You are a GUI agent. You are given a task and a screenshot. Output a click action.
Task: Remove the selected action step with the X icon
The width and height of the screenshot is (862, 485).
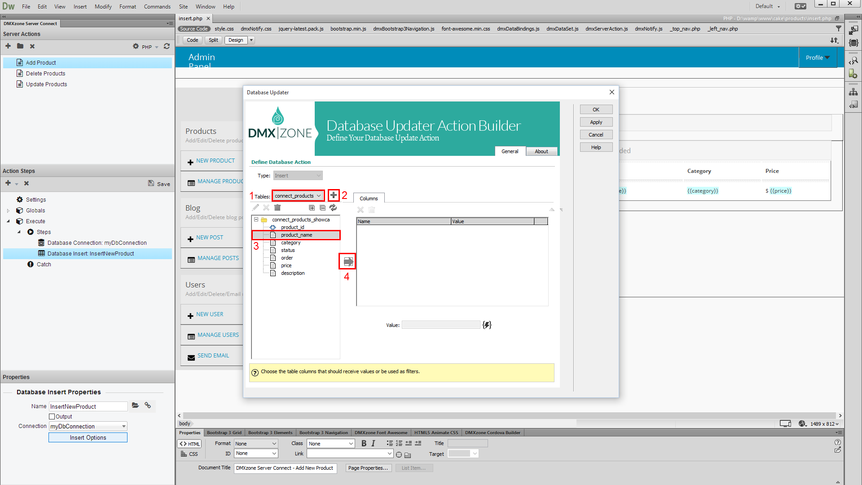(x=26, y=183)
